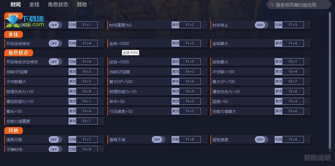This screenshot has width=335, height=166.
Task: Select the 其他 tab
Action: (82, 5)
